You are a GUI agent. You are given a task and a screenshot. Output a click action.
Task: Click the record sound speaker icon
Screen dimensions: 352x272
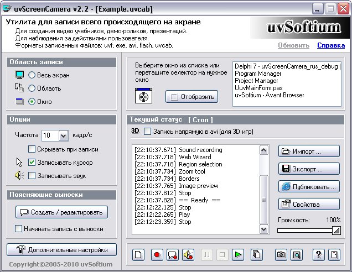point(189,255)
